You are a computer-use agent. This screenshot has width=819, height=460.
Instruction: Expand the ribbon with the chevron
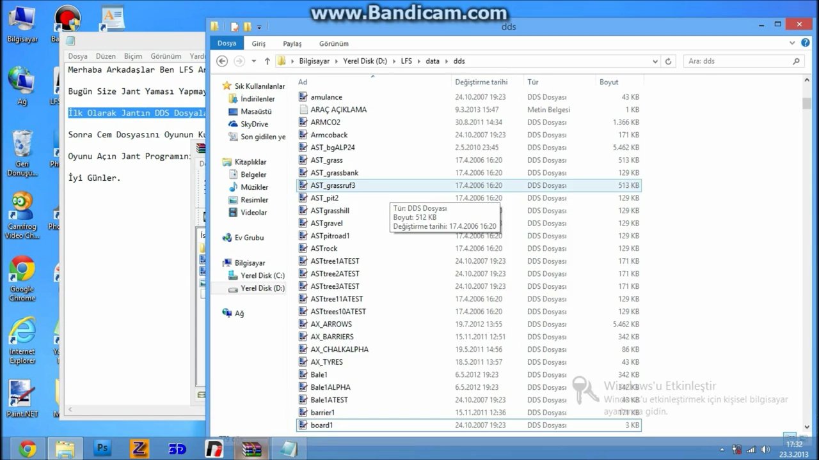791,43
